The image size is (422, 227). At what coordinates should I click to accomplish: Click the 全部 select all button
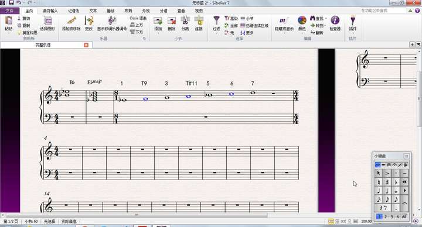click(231, 26)
